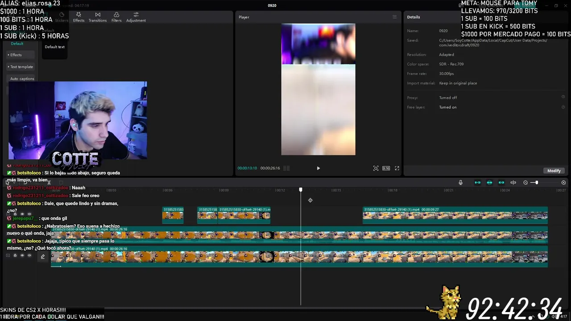
Task: Toggle the preview axis icon
Action: click(513, 182)
